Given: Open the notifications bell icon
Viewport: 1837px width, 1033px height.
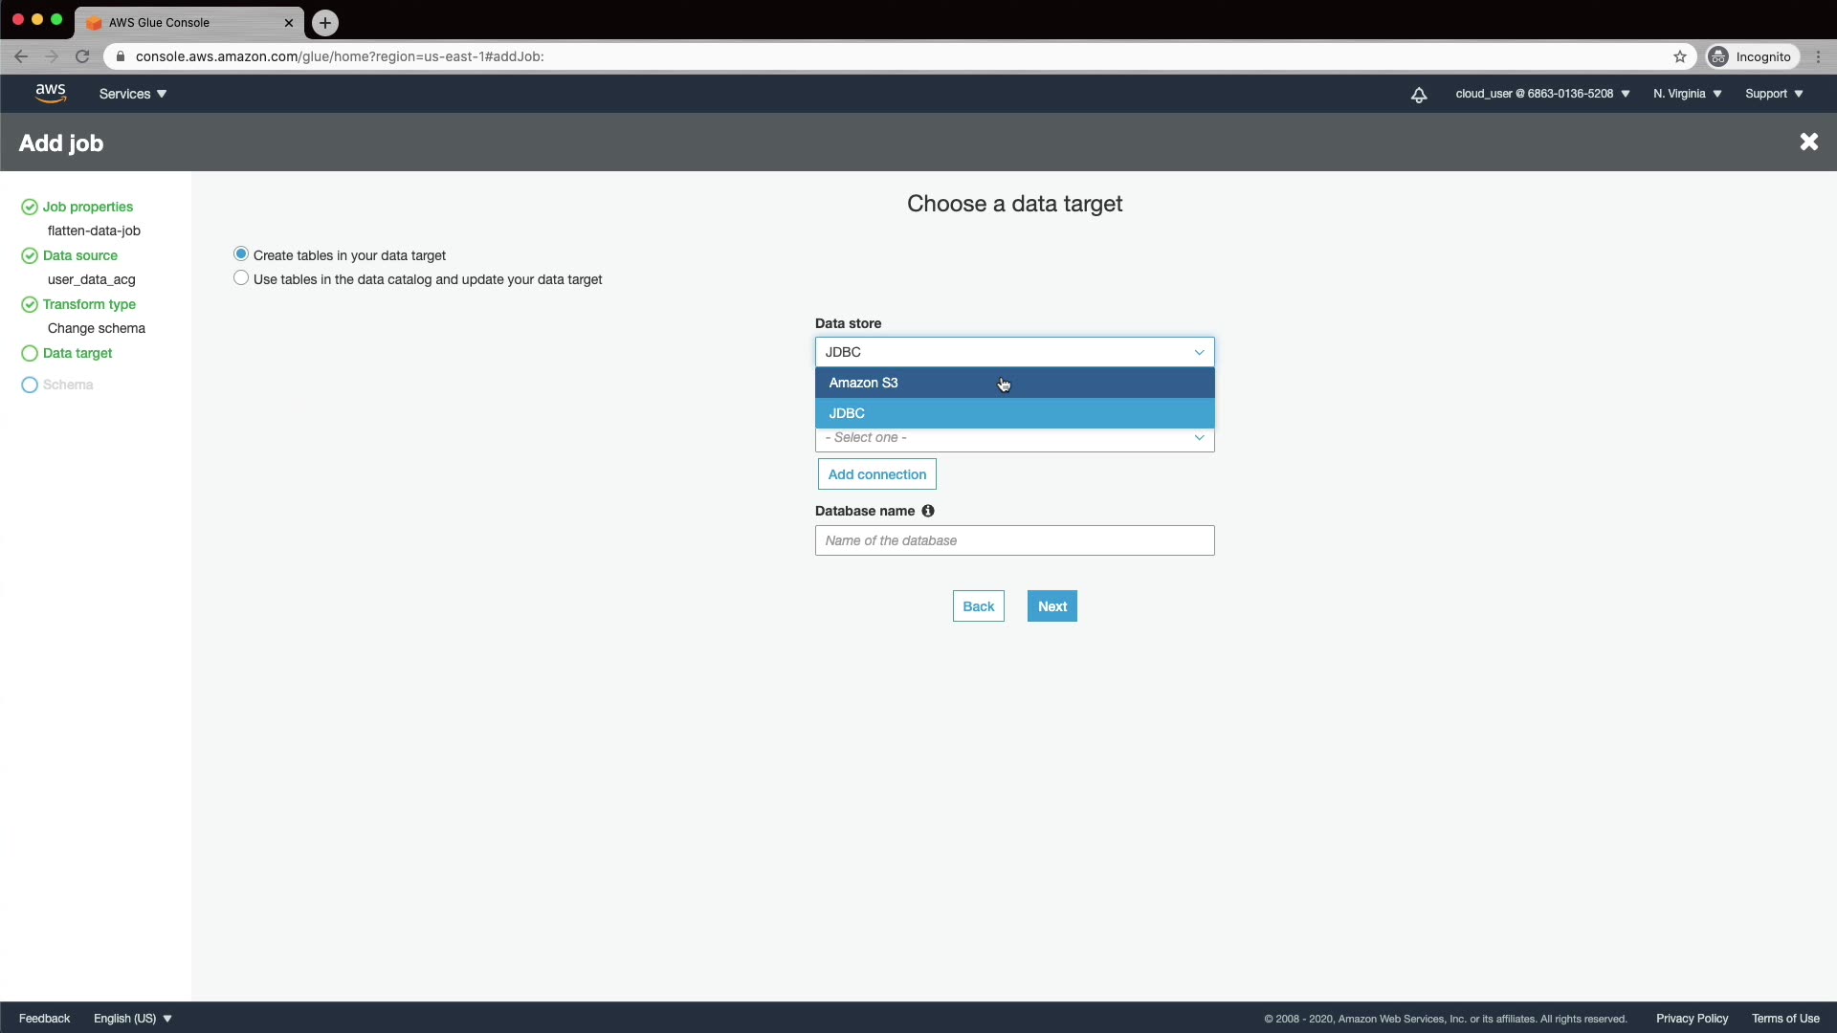Looking at the screenshot, I should pyautogui.click(x=1419, y=94).
